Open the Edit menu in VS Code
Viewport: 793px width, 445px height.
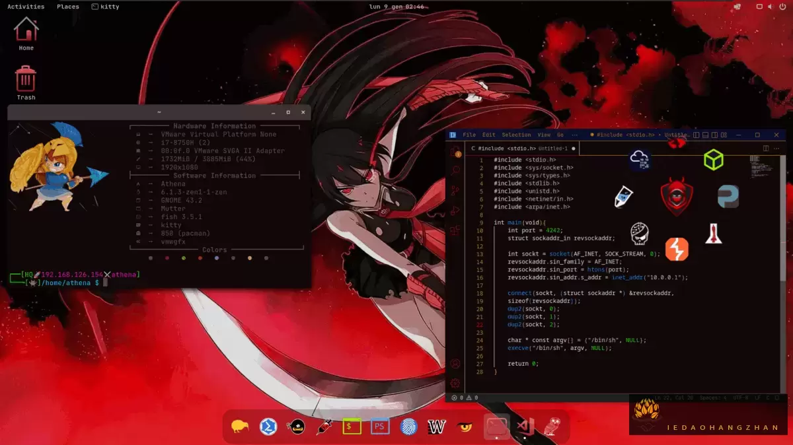click(489, 135)
